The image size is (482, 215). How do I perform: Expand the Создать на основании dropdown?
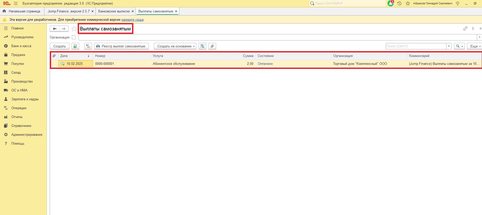click(175, 46)
